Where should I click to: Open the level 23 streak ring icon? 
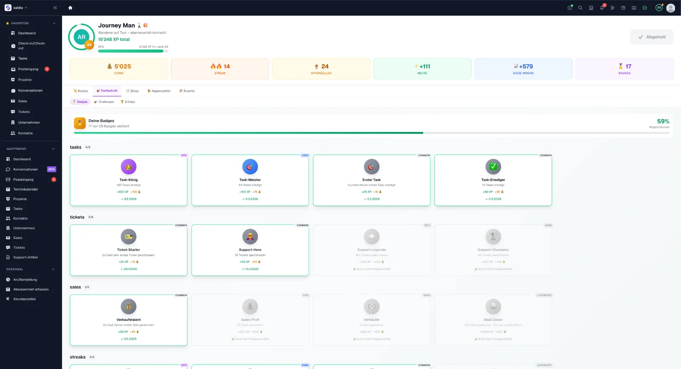[x=659, y=8]
